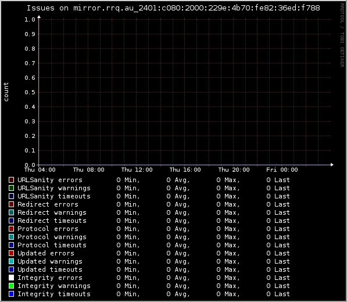This screenshot has width=347, height=302.
Task: Click the graph title text
Action: 173,8
